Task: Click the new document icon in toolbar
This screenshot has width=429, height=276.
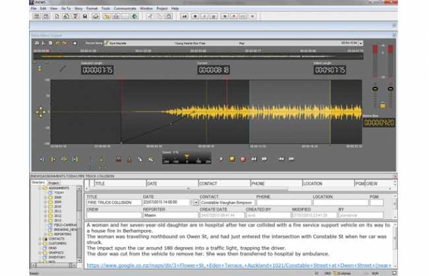Action: (57, 16)
